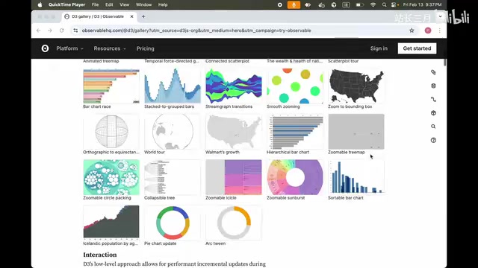Expand the Resources dropdown

pos(110,48)
